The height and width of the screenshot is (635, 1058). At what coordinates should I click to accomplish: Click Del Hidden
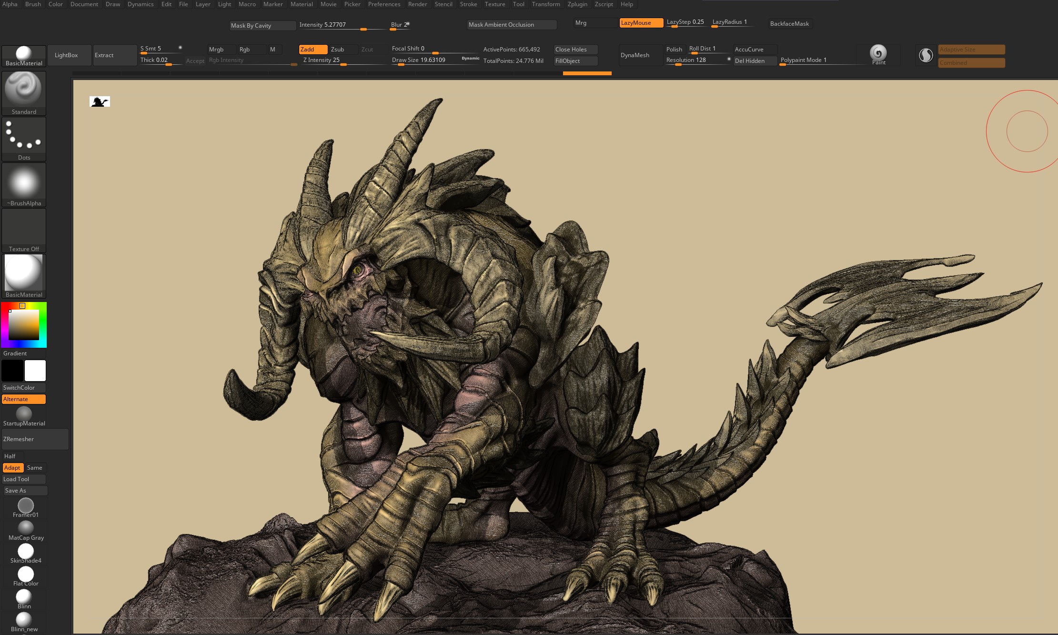[x=755, y=61]
